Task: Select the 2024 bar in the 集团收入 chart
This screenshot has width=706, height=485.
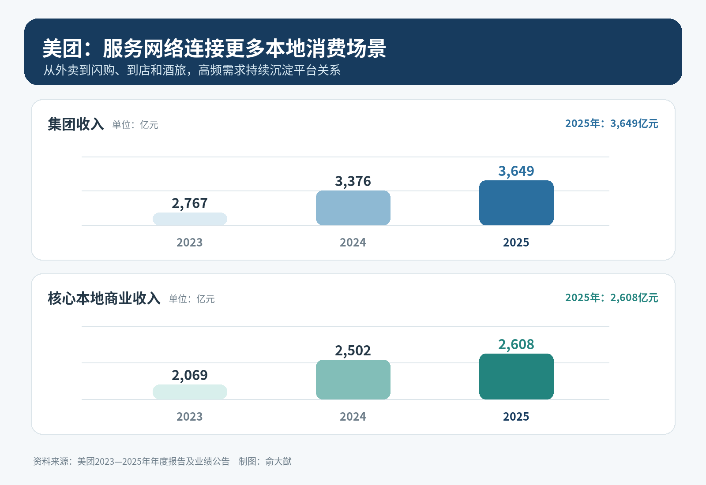Action: point(353,208)
